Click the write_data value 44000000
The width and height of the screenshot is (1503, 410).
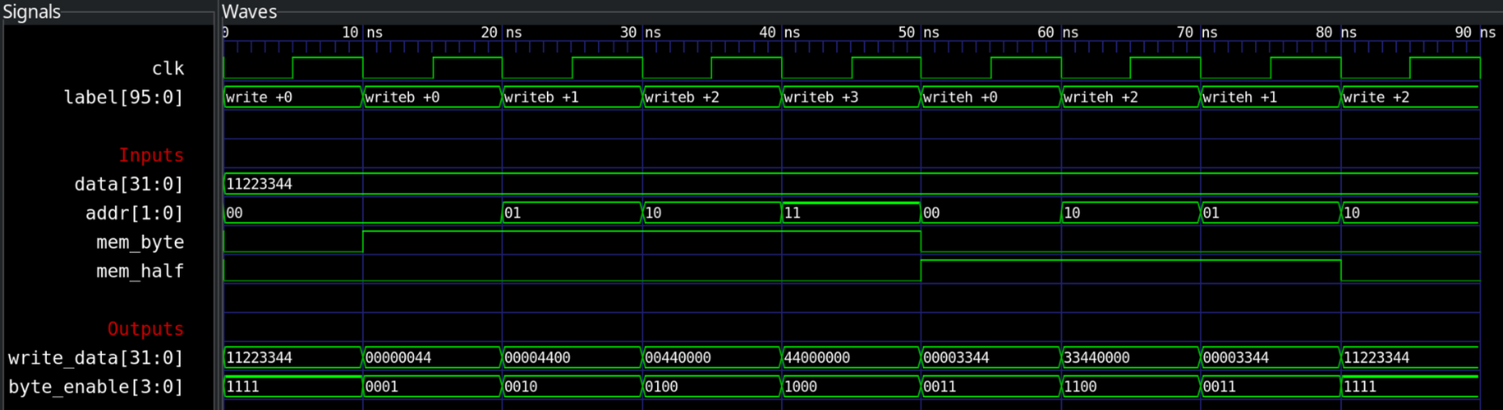(851, 357)
